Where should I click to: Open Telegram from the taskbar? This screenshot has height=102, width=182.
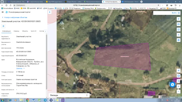click(x=45, y=100)
